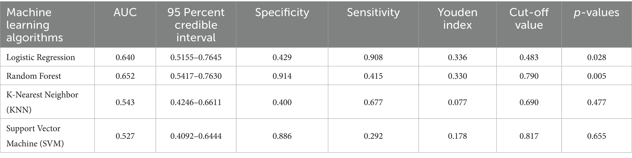
Task: Select the Specificity column header
Action: click(x=282, y=12)
